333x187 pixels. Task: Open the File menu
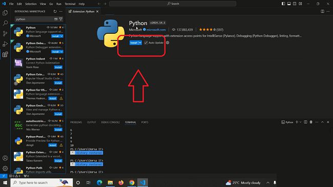pos(11,4)
